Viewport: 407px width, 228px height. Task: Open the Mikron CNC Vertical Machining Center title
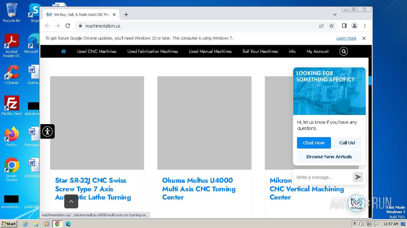pyautogui.click(x=307, y=189)
